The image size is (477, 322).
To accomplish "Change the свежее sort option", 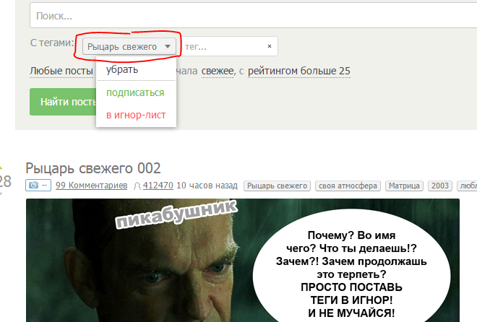I will point(218,71).
